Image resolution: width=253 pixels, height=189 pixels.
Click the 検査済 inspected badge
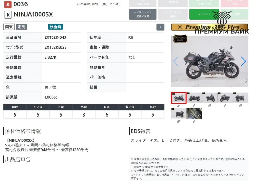click(55, 27)
